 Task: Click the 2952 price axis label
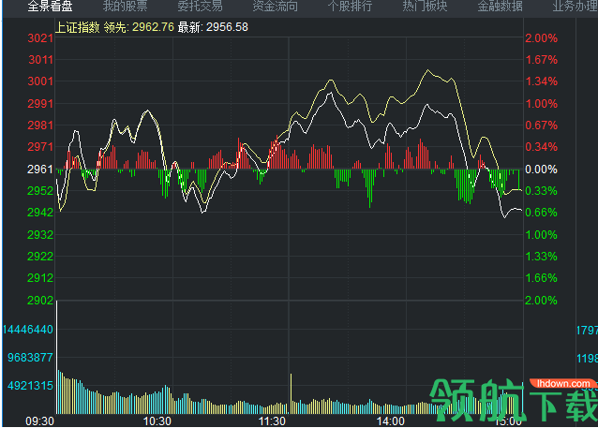tap(40, 190)
